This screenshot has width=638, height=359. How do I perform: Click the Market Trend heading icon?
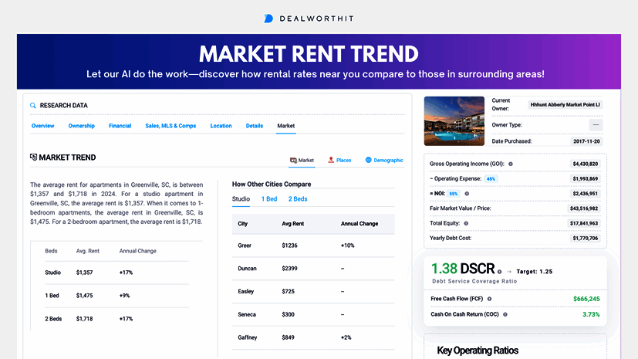[x=34, y=157]
